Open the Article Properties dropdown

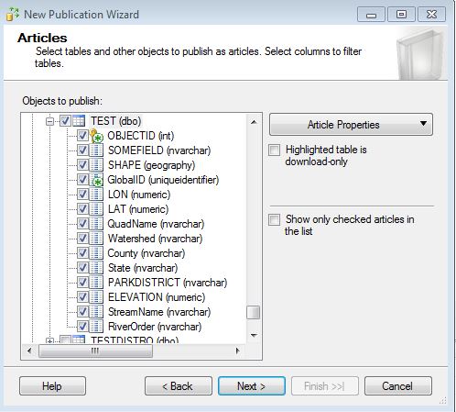pyautogui.click(x=351, y=125)
